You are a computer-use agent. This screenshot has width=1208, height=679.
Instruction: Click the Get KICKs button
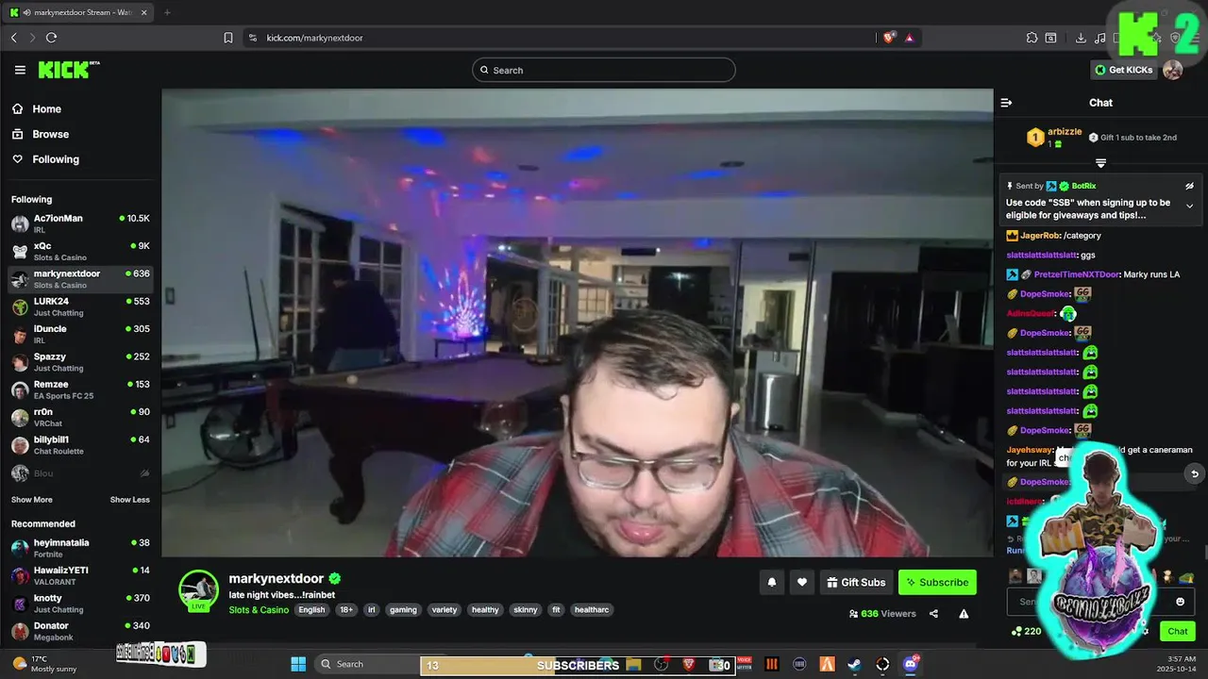coord(1123,70)
